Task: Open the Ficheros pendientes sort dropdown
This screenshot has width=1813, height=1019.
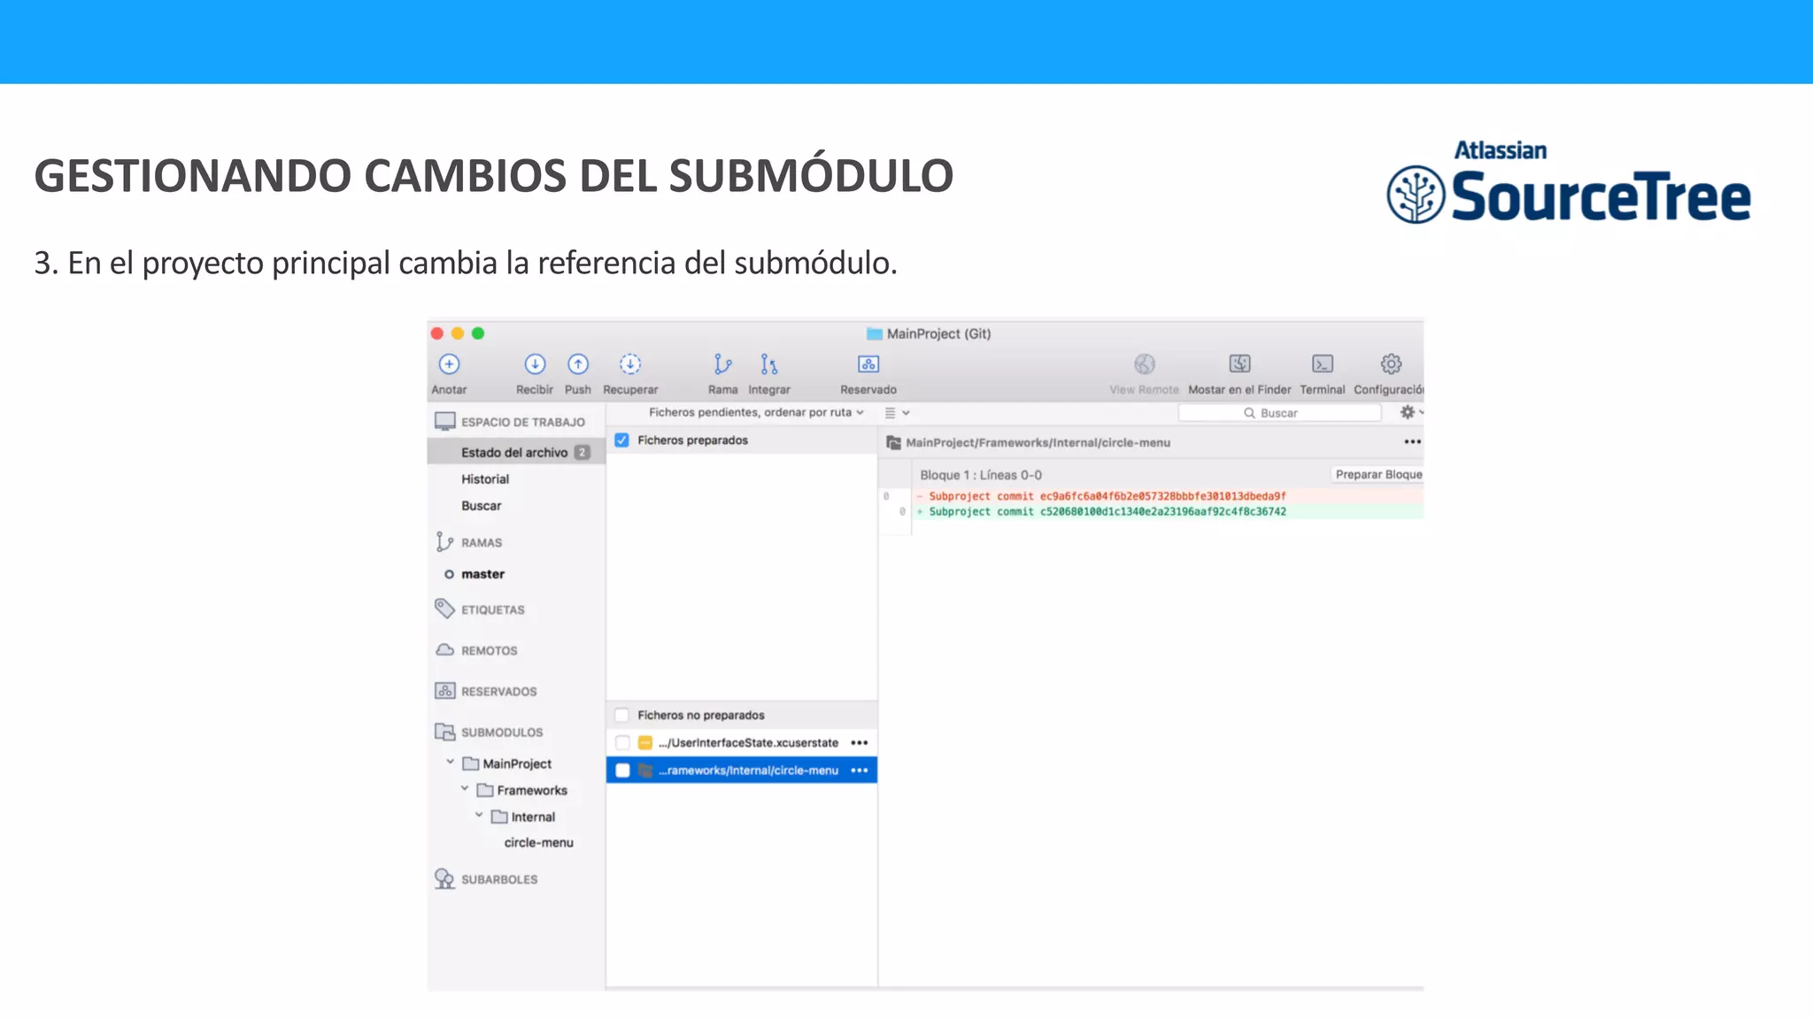Action: pyautogui.click(x=756, y=412)
